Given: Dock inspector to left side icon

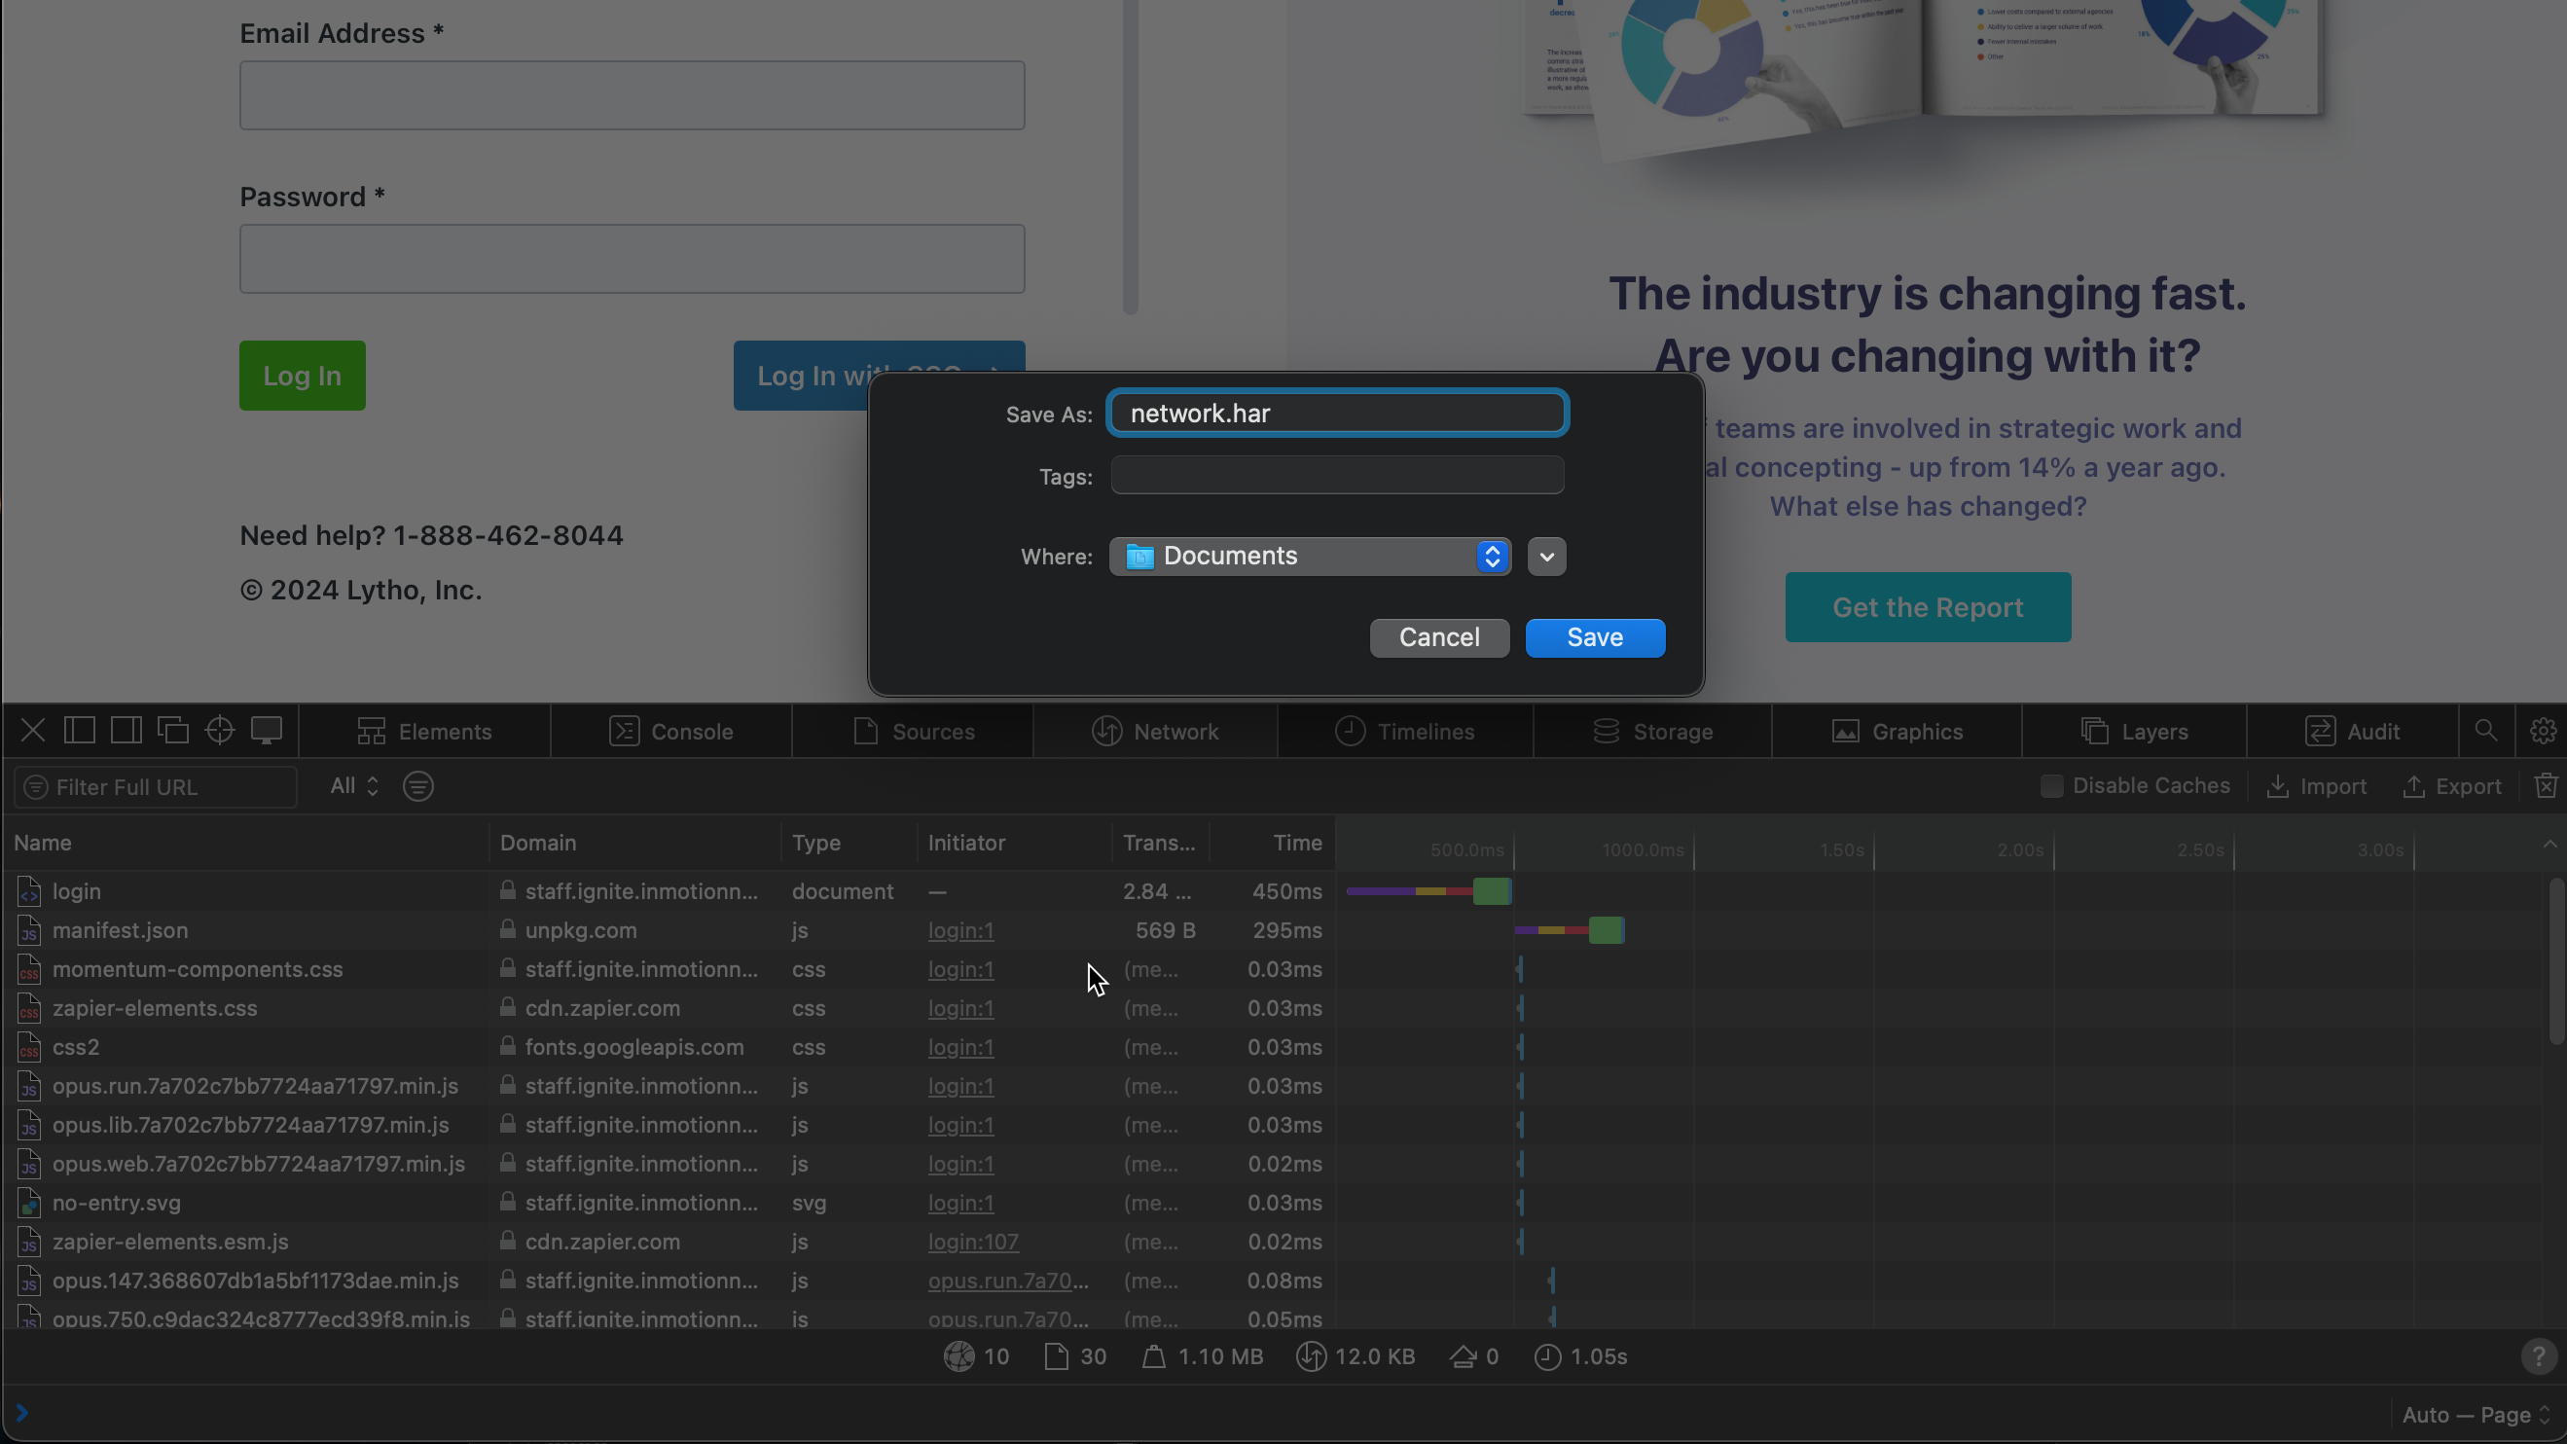Looking at the screenshot, I should coord(80,731).
